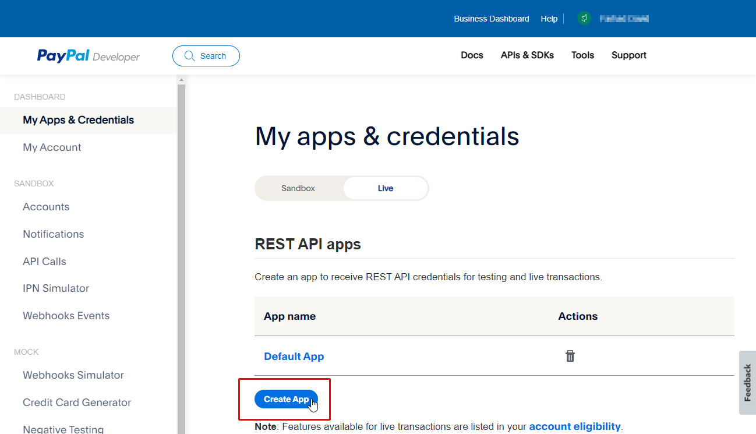Open the Docs menu
Image resolution: width=756 pixels, height=434 pixels.
coord(472,55)
